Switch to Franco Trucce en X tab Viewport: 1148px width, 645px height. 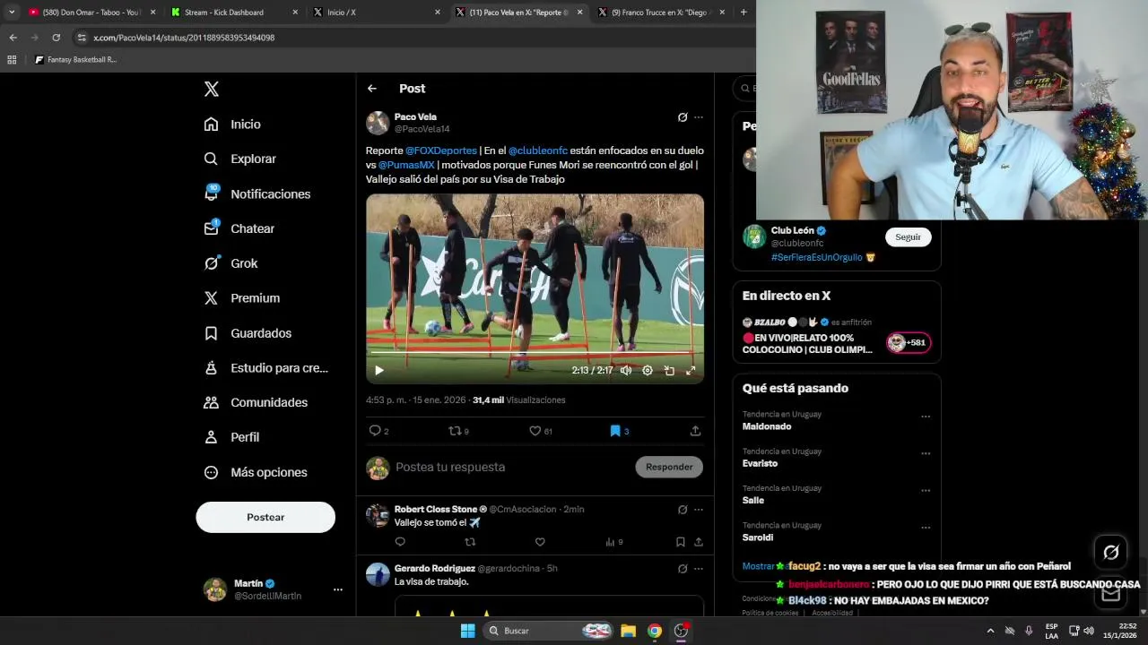(659, 13)
